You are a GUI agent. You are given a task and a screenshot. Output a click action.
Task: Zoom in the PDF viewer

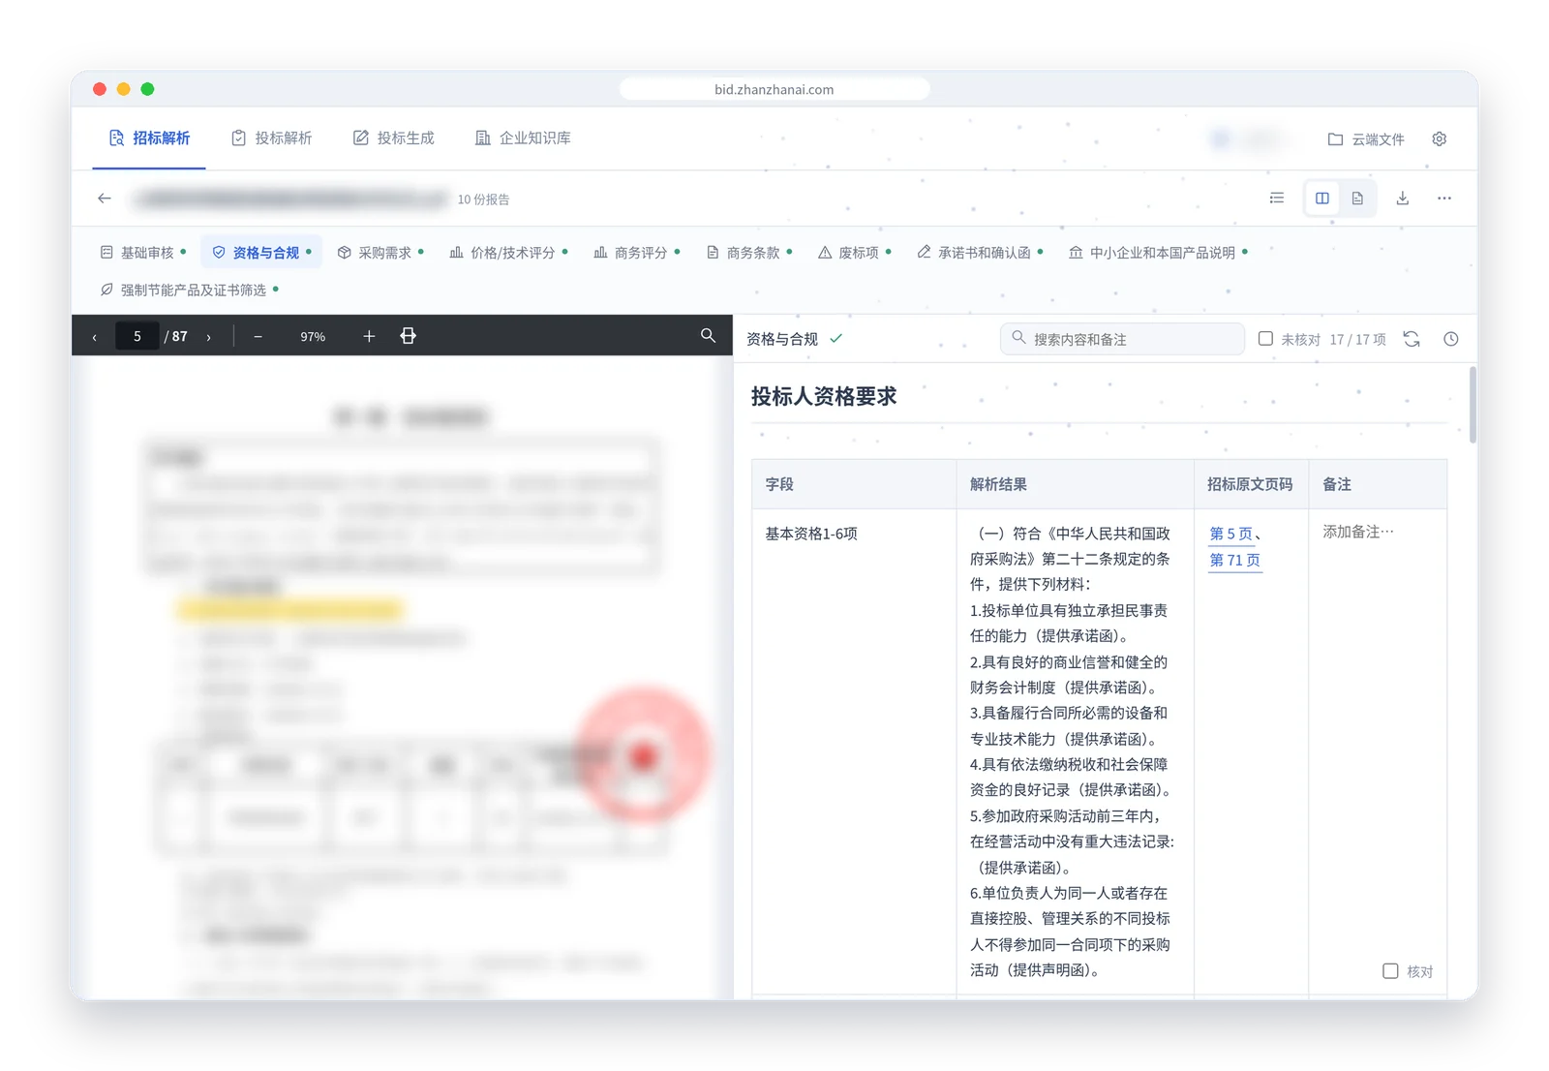[x=369, y=336]
